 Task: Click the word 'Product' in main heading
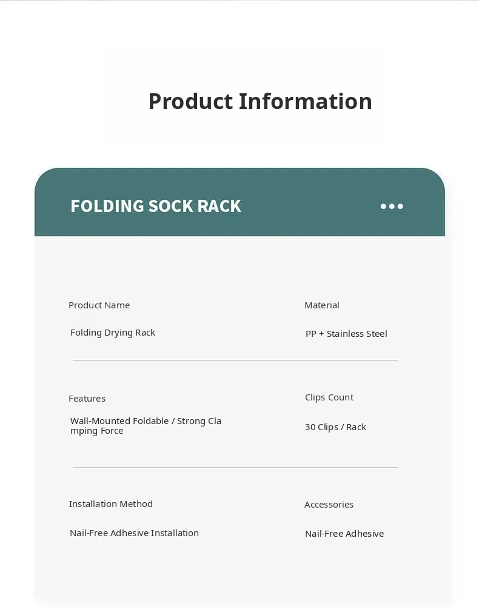pyautogui.click(x=190, y=101)
